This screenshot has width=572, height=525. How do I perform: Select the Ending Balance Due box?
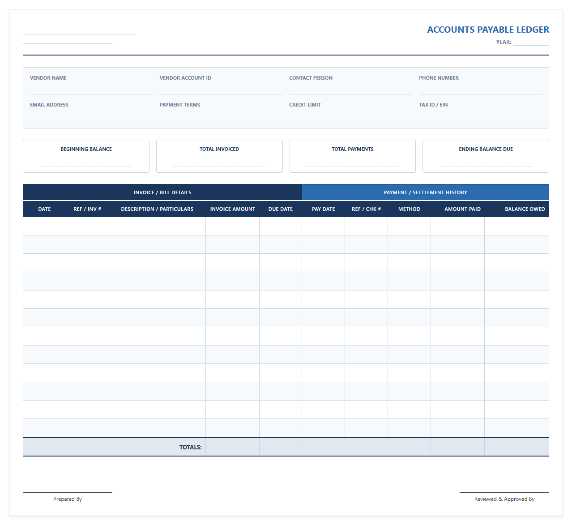click(x=486, y=156)
